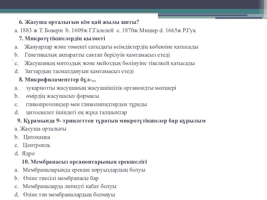Pick option гликопротеиндер мен гликолипидтерден тұрады
This screenshot has width=267, height=200.
[81, 104]
